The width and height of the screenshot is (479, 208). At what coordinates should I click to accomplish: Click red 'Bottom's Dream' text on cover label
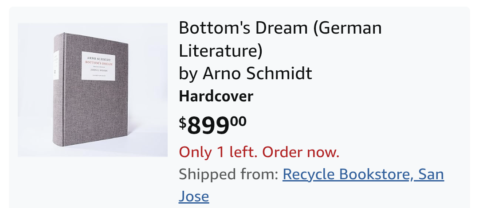98,63
